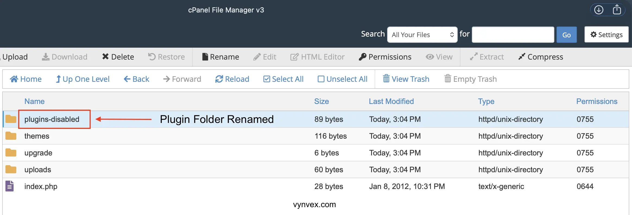The width and height of the screenshot is (632, 215).
Task: Select the upgrade folder name
Action: coord(38,153)
